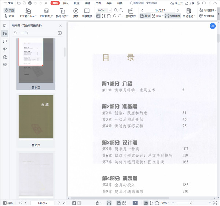Close the thumbnail panel

pos(60,26)
